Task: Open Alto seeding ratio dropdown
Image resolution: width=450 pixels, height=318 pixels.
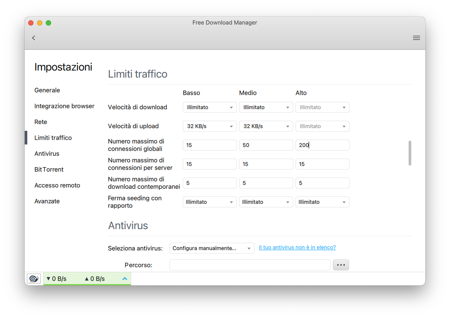Action: [322, 202]
